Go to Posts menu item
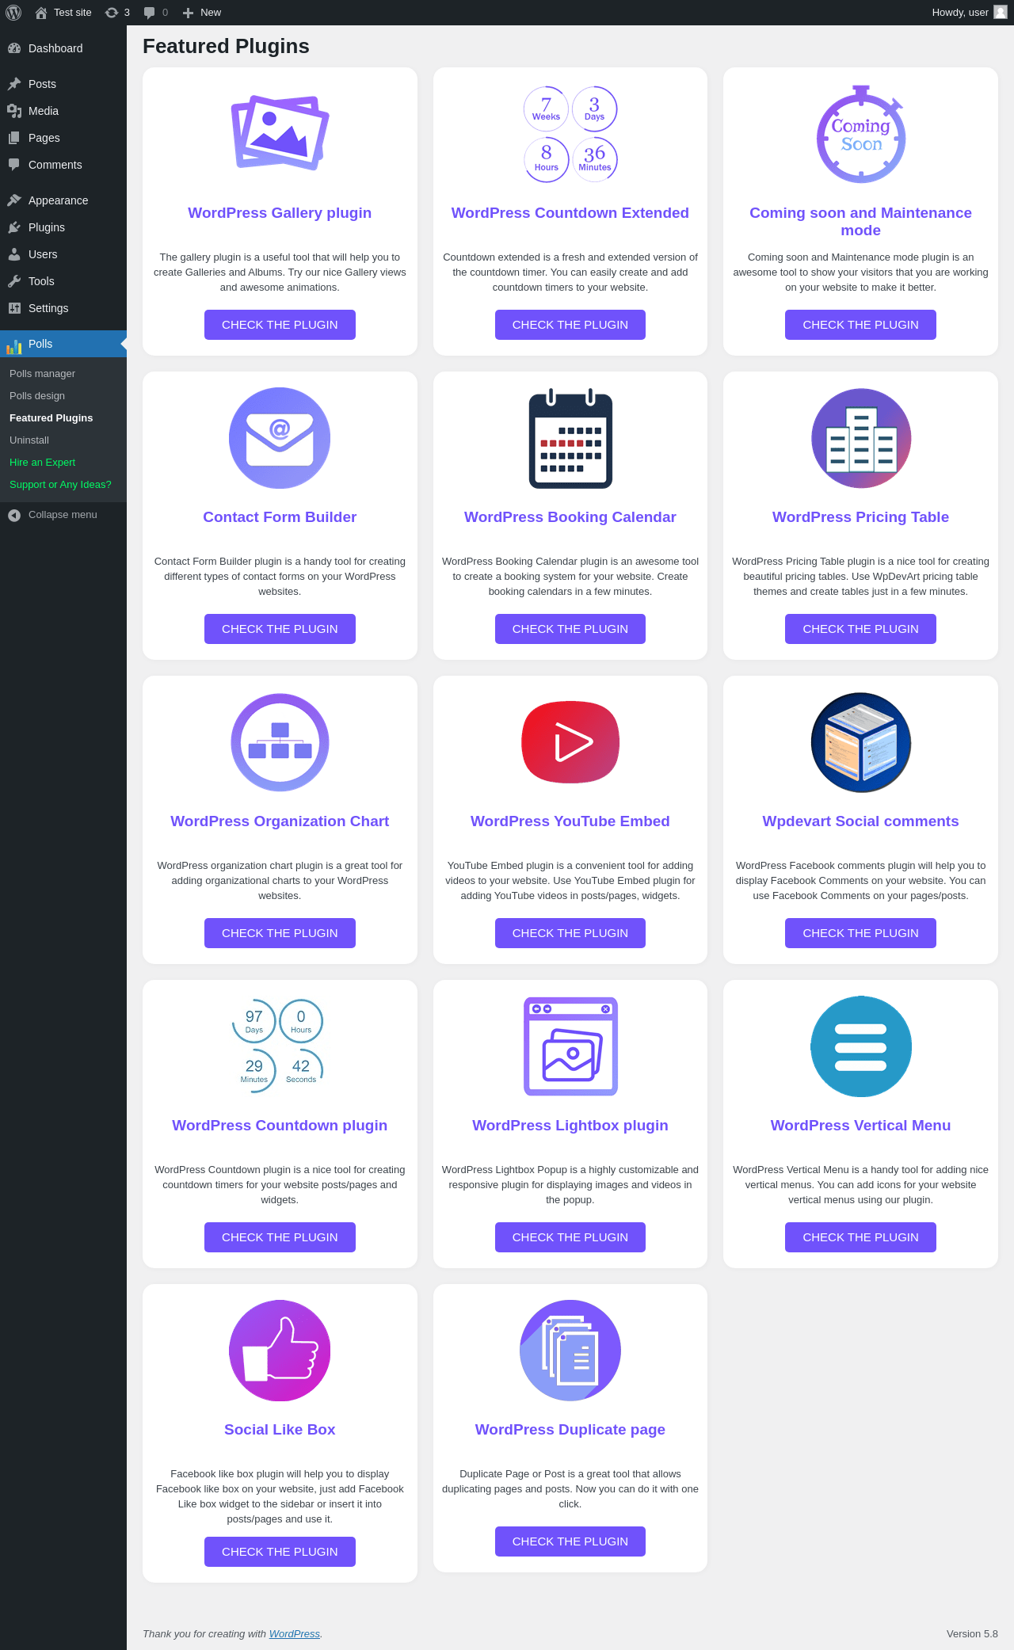 [63, 84]
